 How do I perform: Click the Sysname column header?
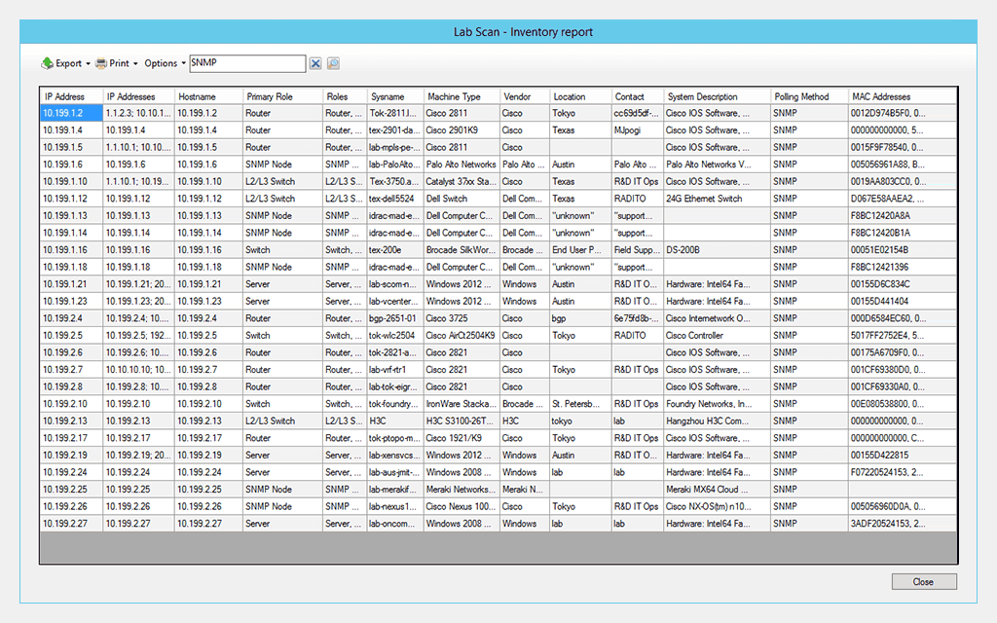click(395, 96)
